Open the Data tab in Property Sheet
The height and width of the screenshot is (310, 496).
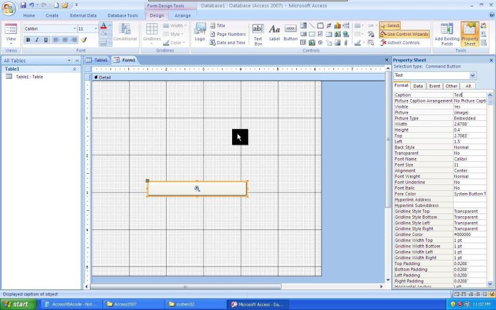(x=418, y=86)
